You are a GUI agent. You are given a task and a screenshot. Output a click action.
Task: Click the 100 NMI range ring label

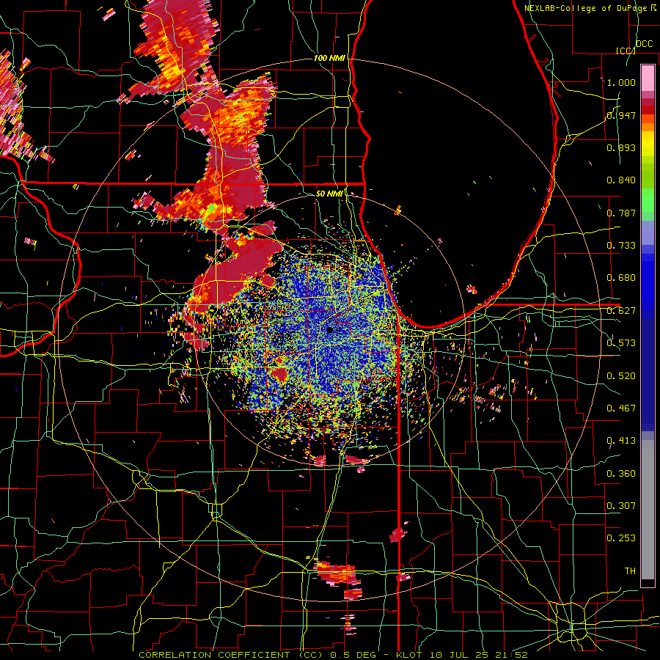(329, 58)
